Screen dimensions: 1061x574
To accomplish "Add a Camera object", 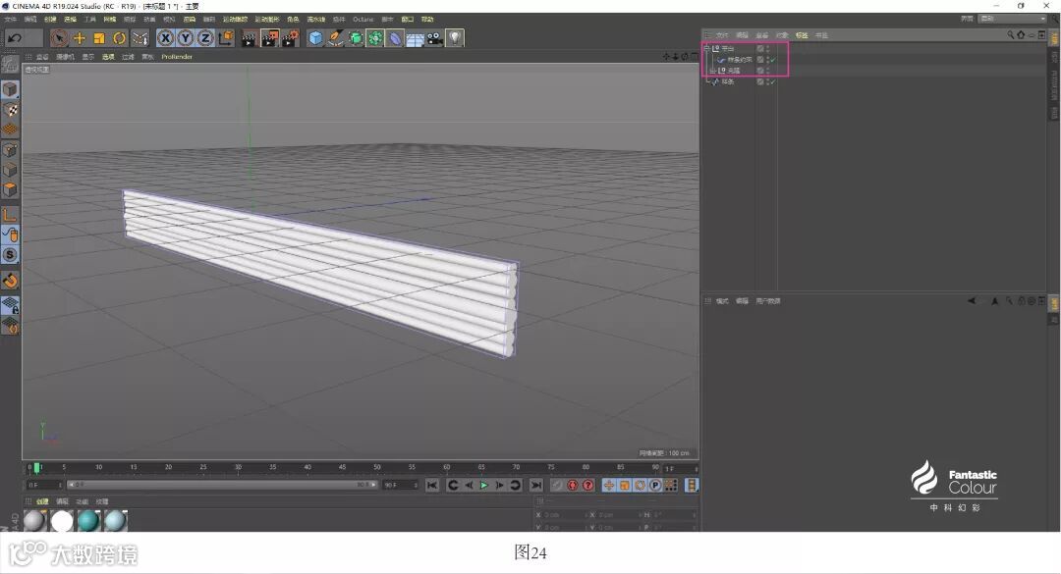I will click(x=434, y=38).
